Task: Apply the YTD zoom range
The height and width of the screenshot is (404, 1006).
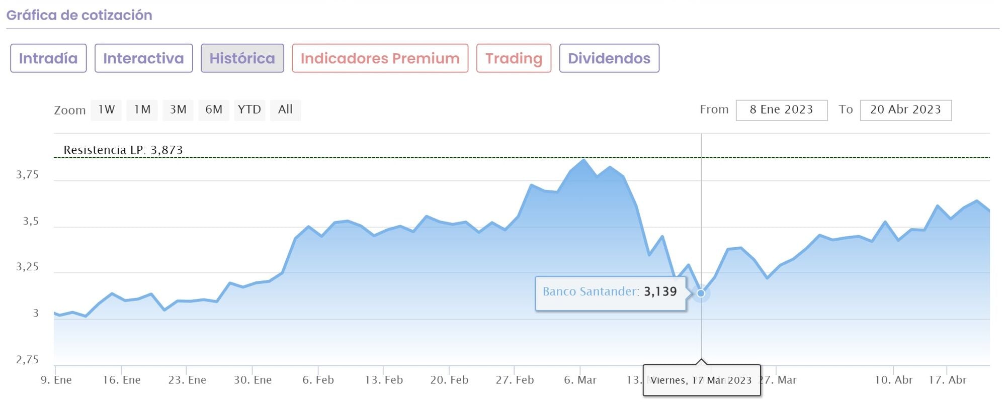Action: tap(249, 110)
